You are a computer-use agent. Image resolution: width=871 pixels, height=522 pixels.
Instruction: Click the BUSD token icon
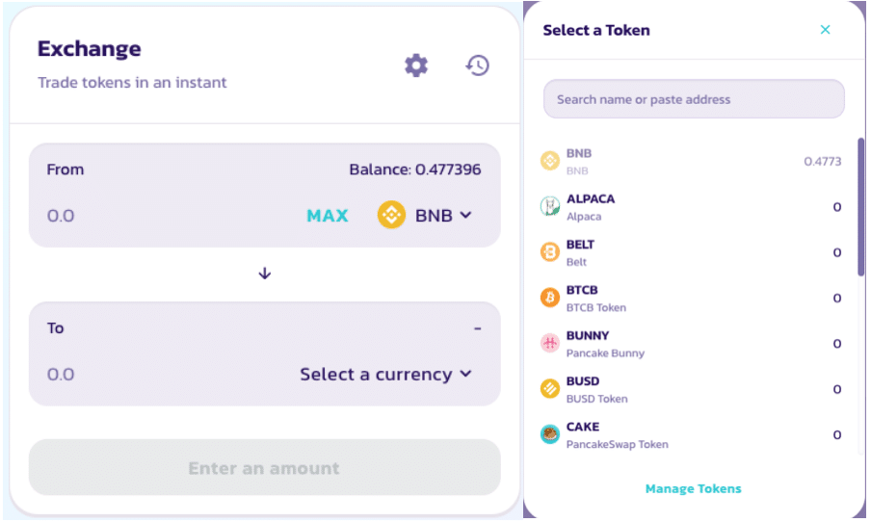click(550, 389)
